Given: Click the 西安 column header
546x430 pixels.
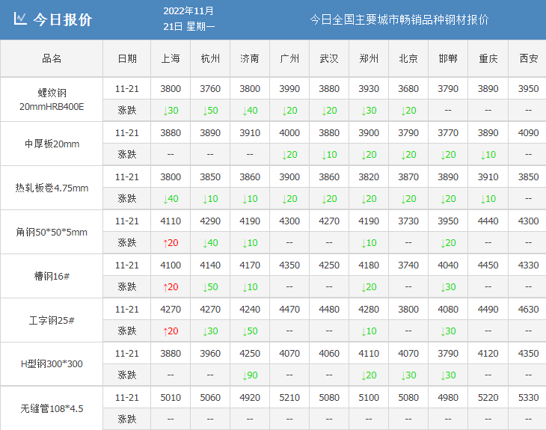Looking at the screenshot, I should click(528, 58).
